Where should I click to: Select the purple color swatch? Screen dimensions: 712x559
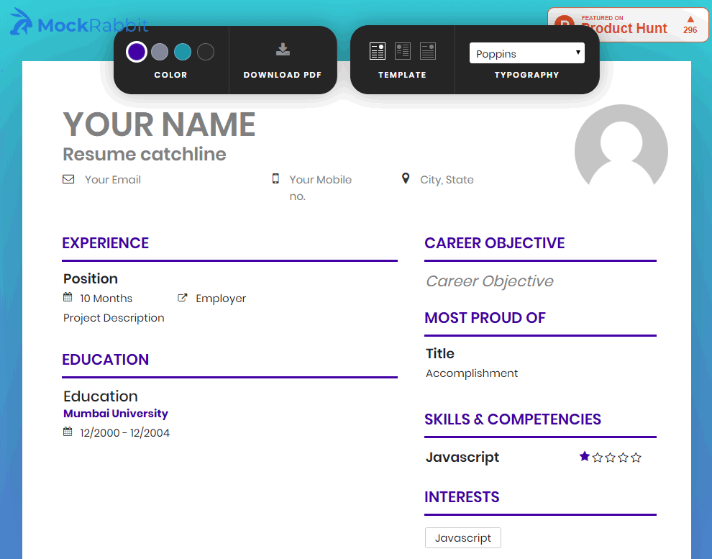pos(136,52)
